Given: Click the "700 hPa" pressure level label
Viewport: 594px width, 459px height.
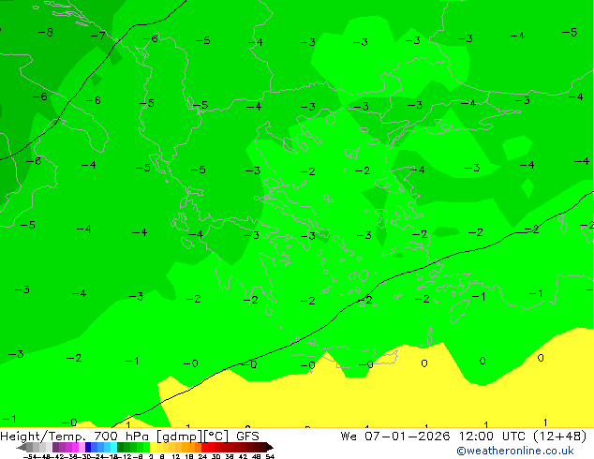Looking at the screenshot, I should pyautogui.click(x=123, y=437).
